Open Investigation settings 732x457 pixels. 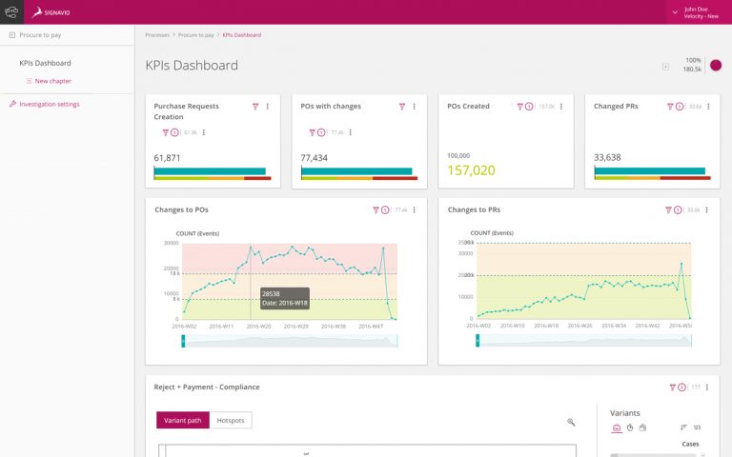tap(50, 104)
